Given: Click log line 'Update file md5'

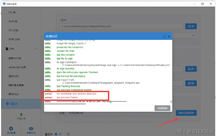Looking at the screenshot, I should 65,51.
